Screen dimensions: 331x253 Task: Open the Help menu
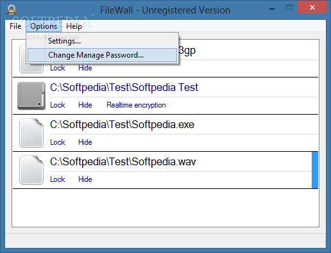click(x=74, y=26)
